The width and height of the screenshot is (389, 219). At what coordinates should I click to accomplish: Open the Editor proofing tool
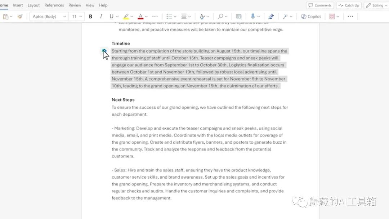[x=271, y=17]
